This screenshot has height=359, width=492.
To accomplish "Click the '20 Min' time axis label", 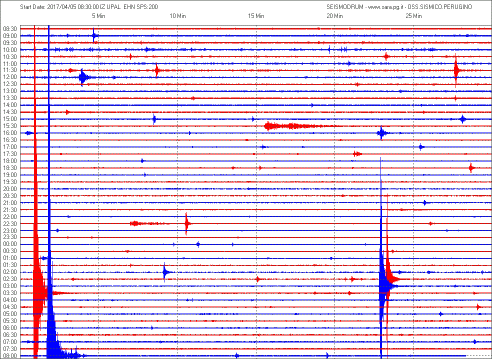I will pyautogui.click(x=335, y=16).
